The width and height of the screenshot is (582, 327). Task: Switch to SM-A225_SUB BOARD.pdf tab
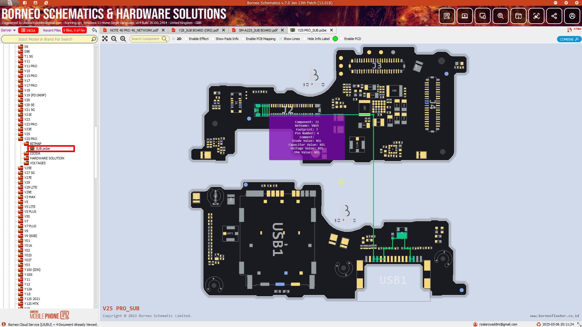coord(258,30)
